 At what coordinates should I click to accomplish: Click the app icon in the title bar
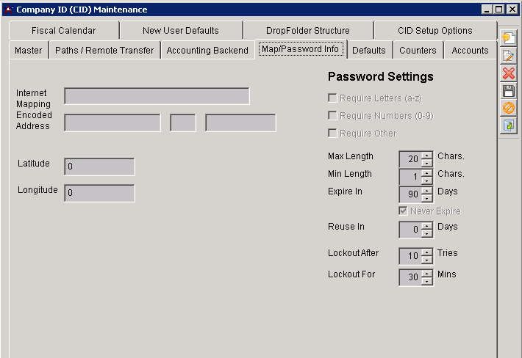coord(9,10)
